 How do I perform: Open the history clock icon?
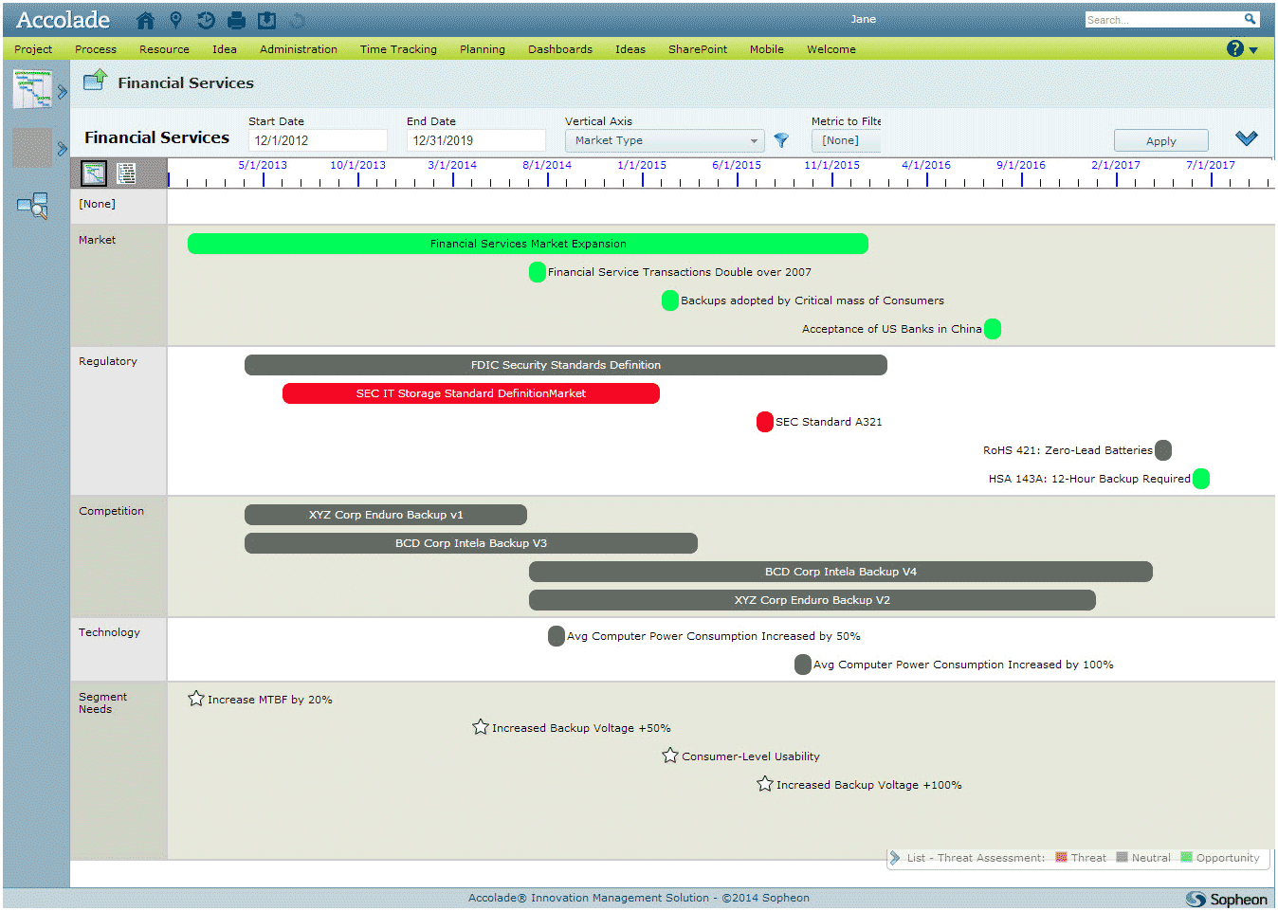pyautogui.click(x=206, y=20)
